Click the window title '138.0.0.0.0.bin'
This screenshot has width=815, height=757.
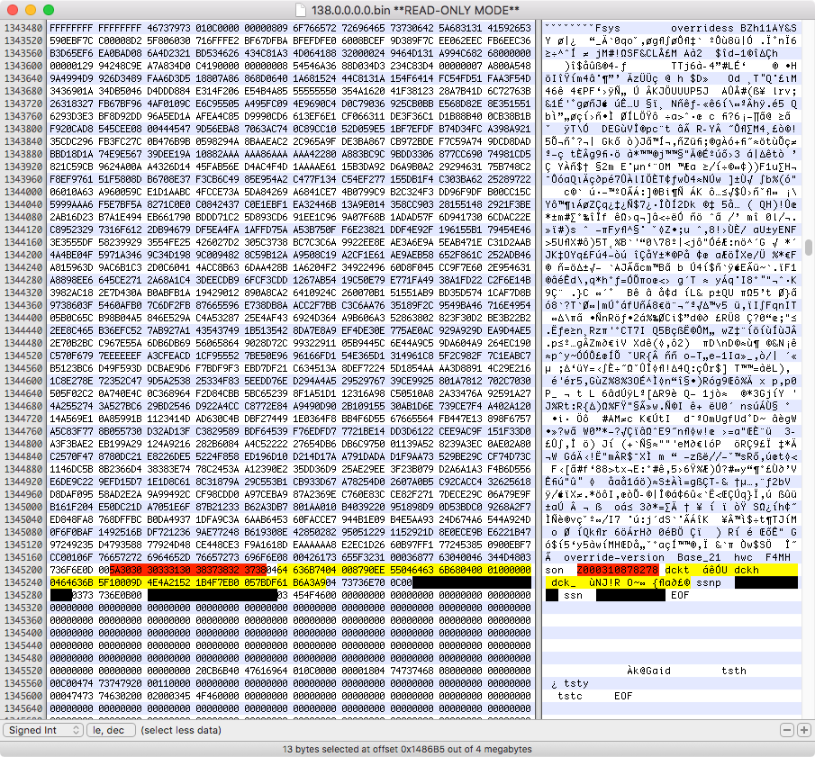pyautogui.click(x=351, y=10)
